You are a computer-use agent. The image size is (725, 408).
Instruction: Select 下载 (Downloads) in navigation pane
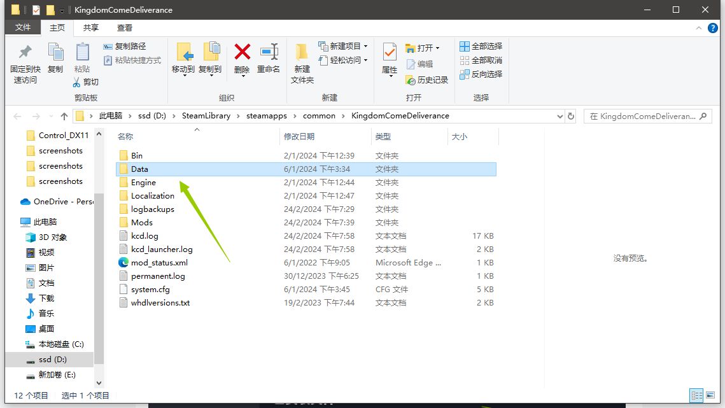40,298
